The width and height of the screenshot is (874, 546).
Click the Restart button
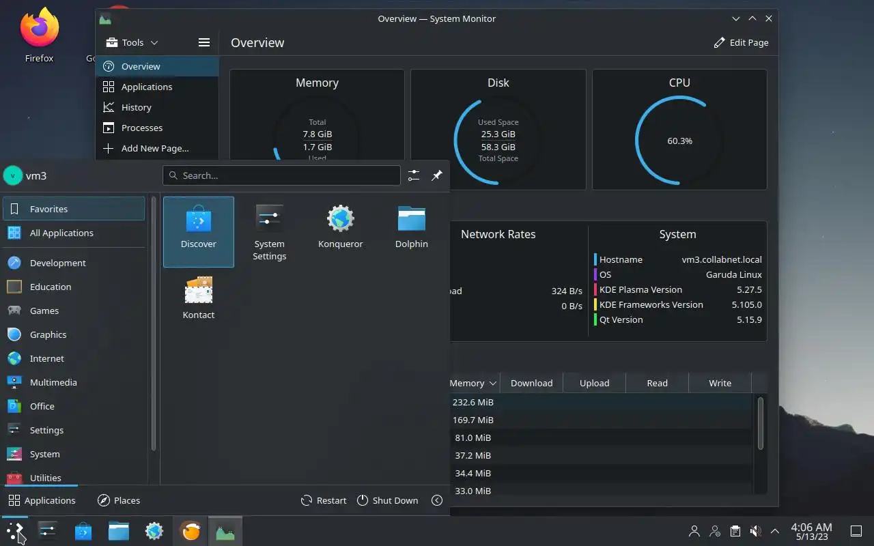click(x=324, y=500)
